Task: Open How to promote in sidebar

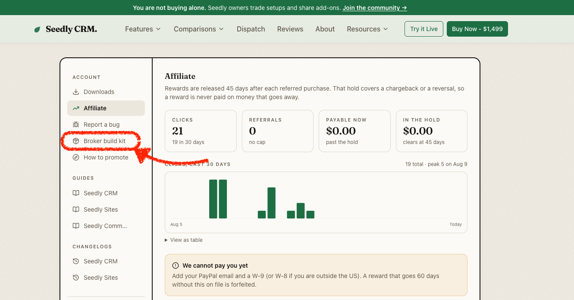Action: pos(106,157)
